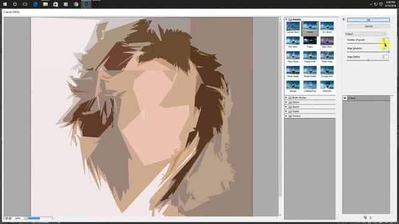Click the zoom out minus button
This screenshot has height=224, width=399.
[x=6, y=218]
